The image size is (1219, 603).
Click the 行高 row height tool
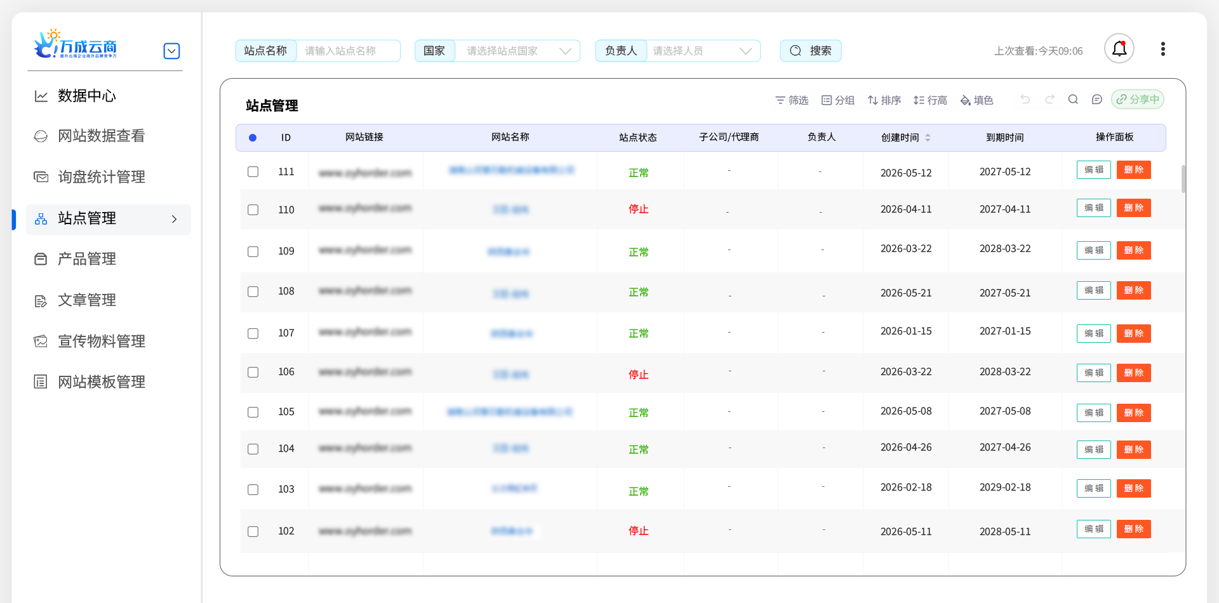(930, 100)
